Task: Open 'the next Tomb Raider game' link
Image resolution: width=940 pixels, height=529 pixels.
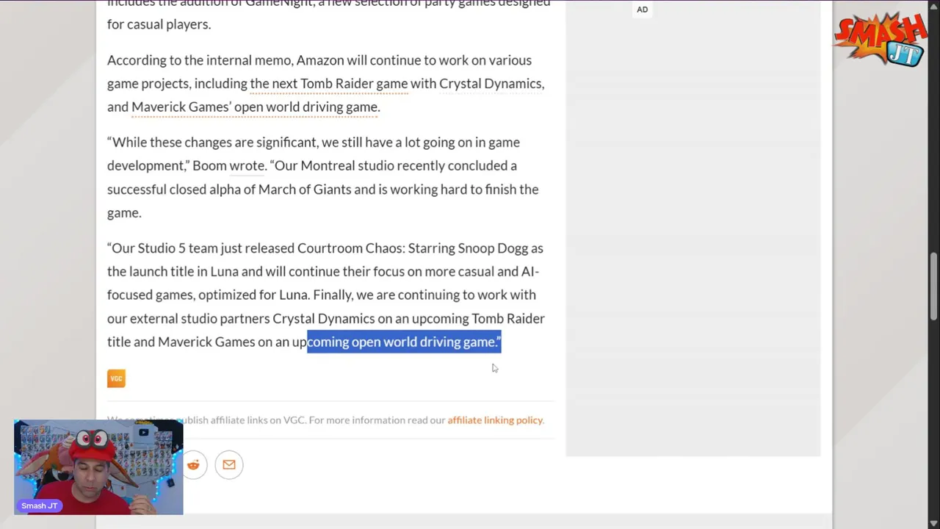Action: (329, 84)
